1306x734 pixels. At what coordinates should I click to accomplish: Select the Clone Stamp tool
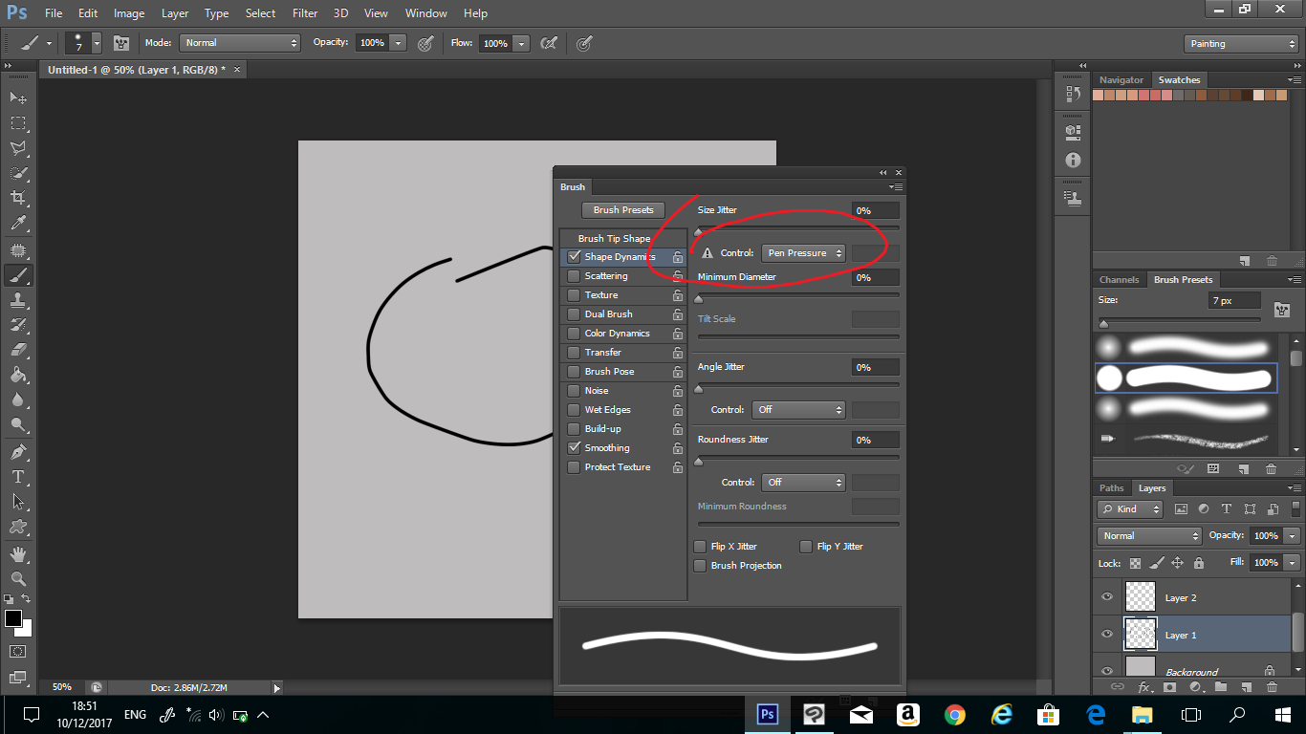point(18,300)
